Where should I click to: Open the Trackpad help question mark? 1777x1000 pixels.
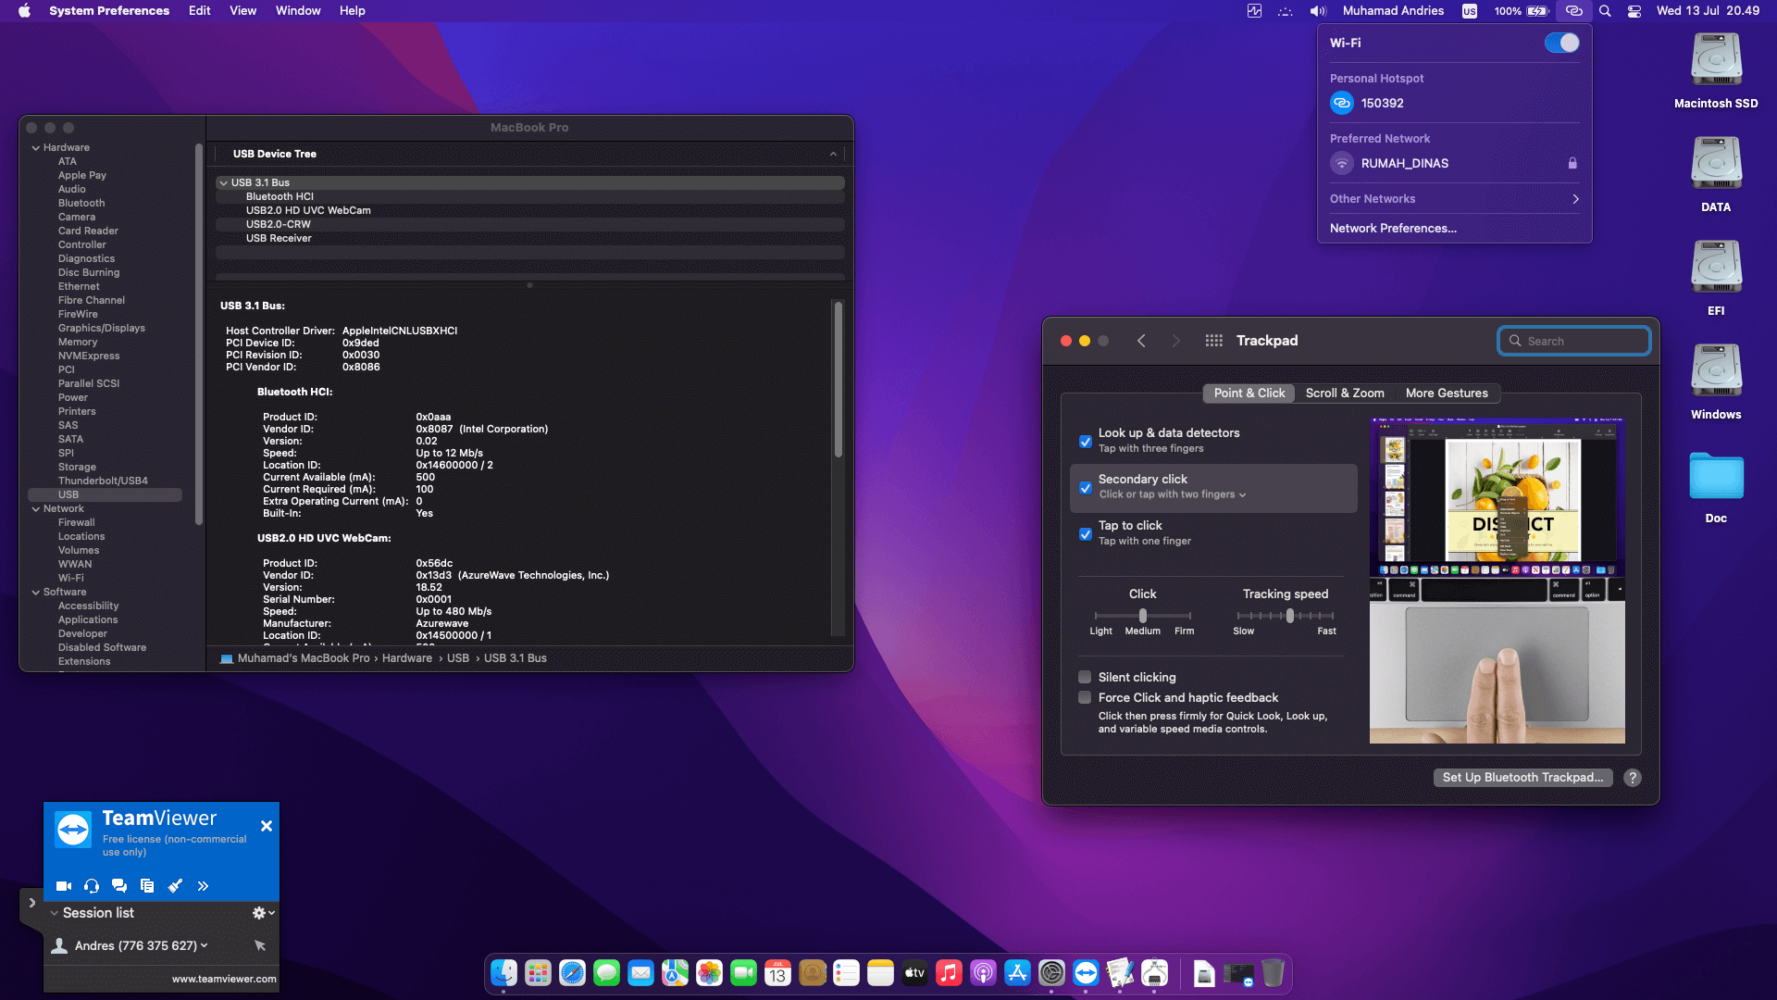click(x=1633, y=778)
